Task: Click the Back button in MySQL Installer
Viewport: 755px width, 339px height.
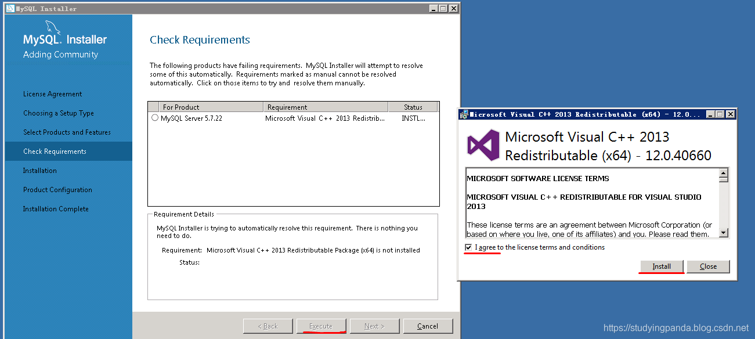Action: click(268, 326)
